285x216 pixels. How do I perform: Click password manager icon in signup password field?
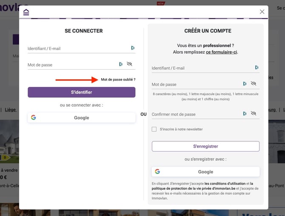pos(245,84)
